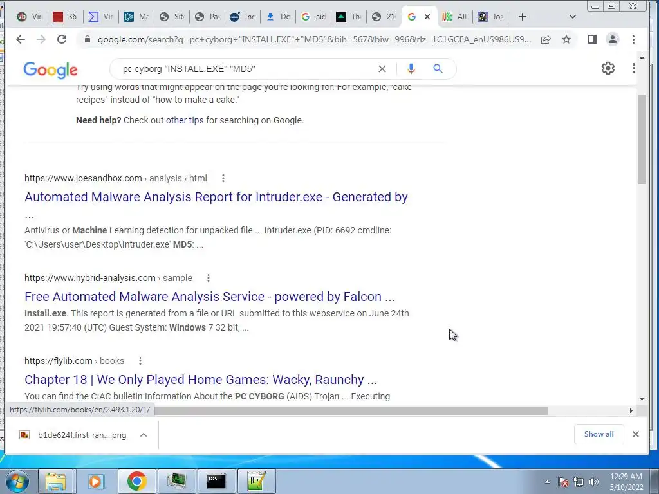Screen dimensions: 659x494
Task: Click the horizontal scrollbar thumb
Action: click(351, 410)
